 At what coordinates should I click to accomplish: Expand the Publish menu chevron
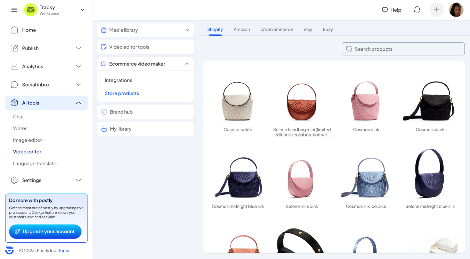[x=79, y=48]
